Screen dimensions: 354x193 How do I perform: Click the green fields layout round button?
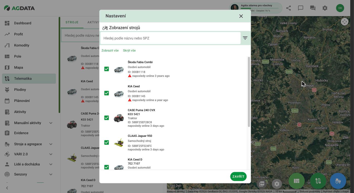coord(297,181)
